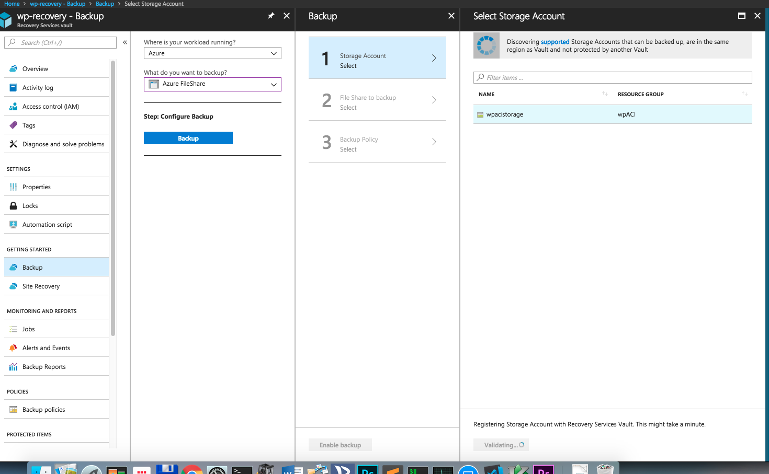This screenshot has width=769, height=474.
Task: Maximize the Select Storage Account blade
Action: (741, 16)
